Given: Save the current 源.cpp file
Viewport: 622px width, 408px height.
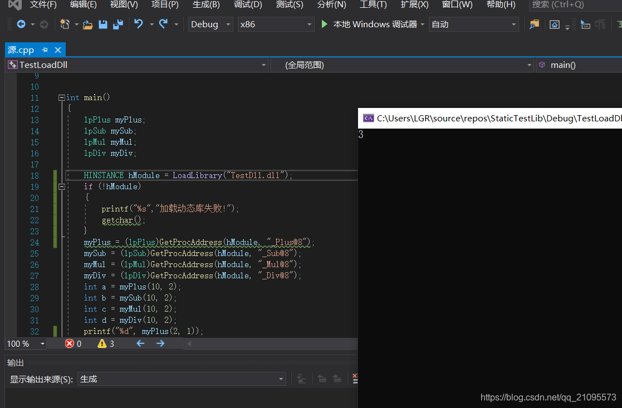Looking at the screenshot, I should (104, 24).
